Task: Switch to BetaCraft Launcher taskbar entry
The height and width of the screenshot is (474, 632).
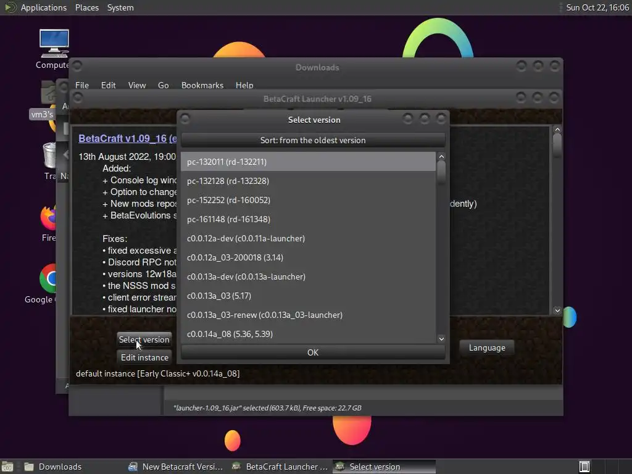Action: pos(280,467)
